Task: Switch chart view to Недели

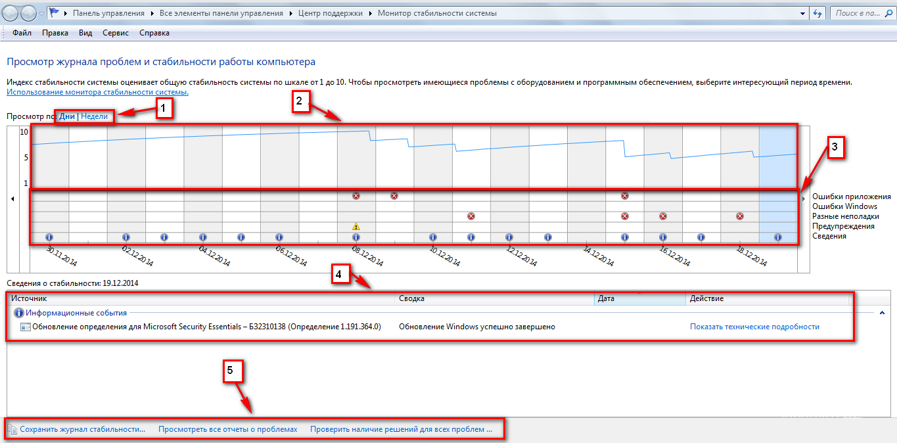Action: 94,116
